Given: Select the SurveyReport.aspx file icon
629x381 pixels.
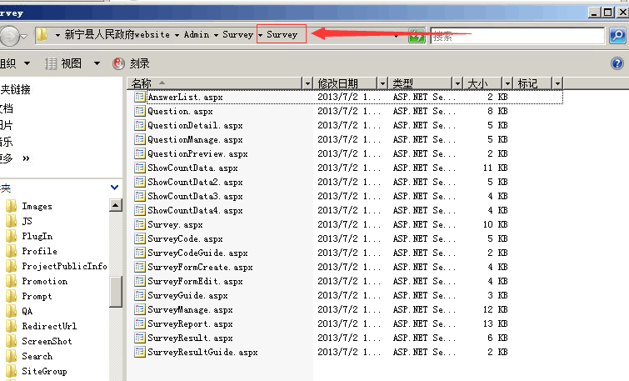Looking at the screenshot, I should [140, 324].
